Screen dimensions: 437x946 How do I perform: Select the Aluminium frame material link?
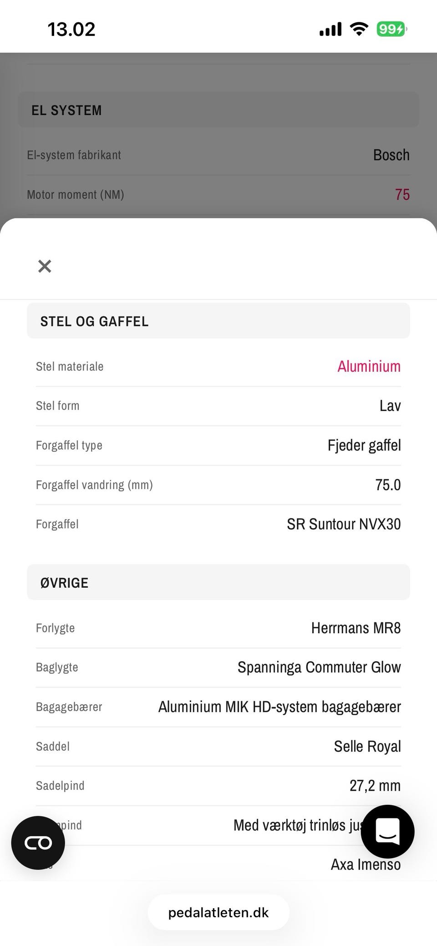(369, 366)
